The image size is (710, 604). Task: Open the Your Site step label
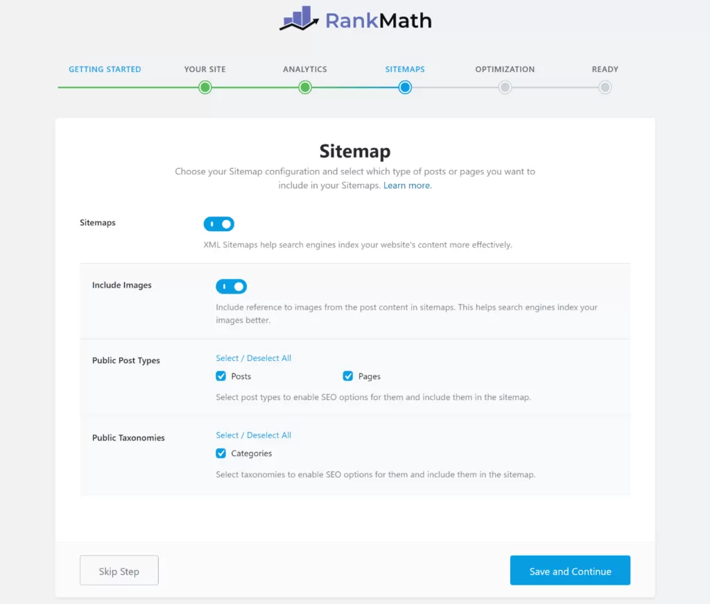(x=205, y=69)
